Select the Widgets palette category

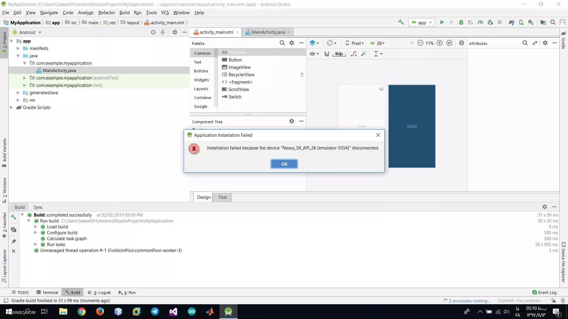click(201, 80)
